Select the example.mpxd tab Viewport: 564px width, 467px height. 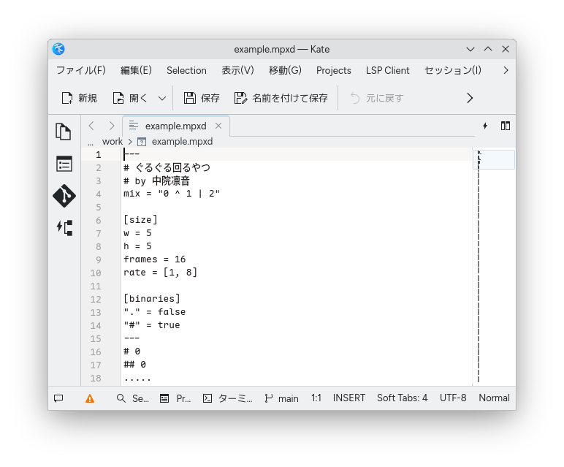(175, 126)
